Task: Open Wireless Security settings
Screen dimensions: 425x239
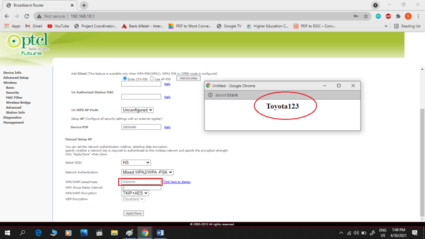Action: pos(12,93)
